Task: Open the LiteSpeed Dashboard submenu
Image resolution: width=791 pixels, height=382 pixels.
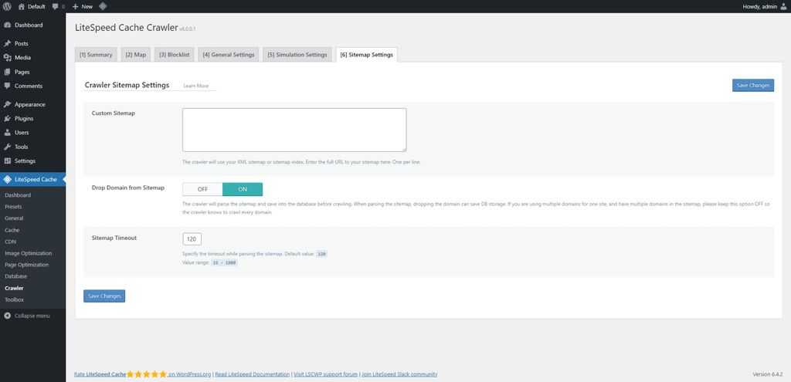Action: (18, 195)
